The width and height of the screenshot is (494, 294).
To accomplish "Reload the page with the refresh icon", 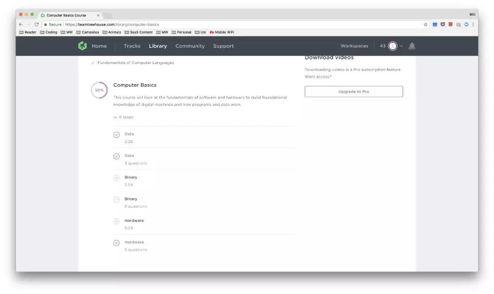I will (x=37, y=25).
